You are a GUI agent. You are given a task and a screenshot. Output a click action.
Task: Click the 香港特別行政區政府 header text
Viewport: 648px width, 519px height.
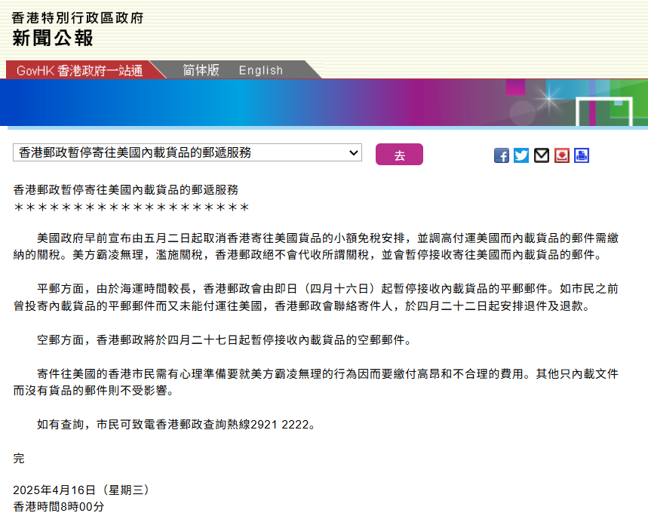coord(77,17)
